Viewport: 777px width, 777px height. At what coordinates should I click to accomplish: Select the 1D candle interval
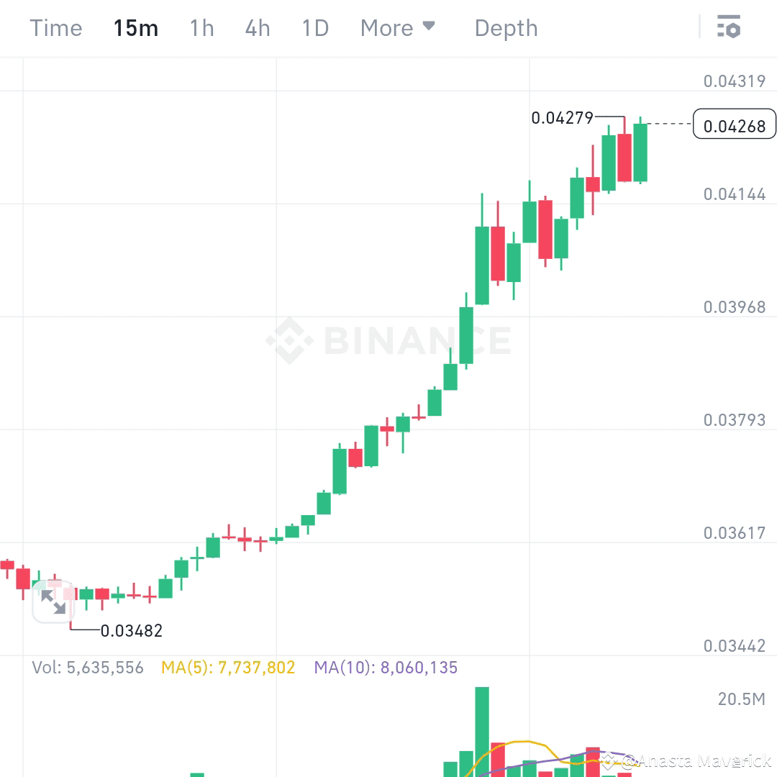(314, 27)
